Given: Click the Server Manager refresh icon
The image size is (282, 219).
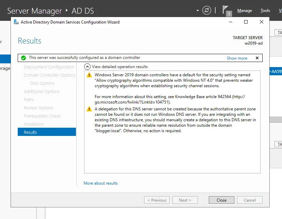Looking at the screenshot, I should [x=207, y=10].
